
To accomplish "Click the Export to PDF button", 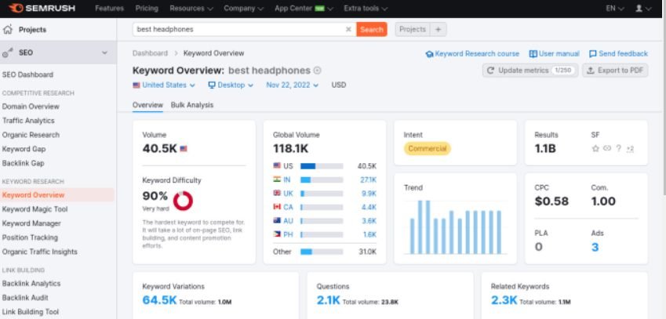I will coord(615,71).
